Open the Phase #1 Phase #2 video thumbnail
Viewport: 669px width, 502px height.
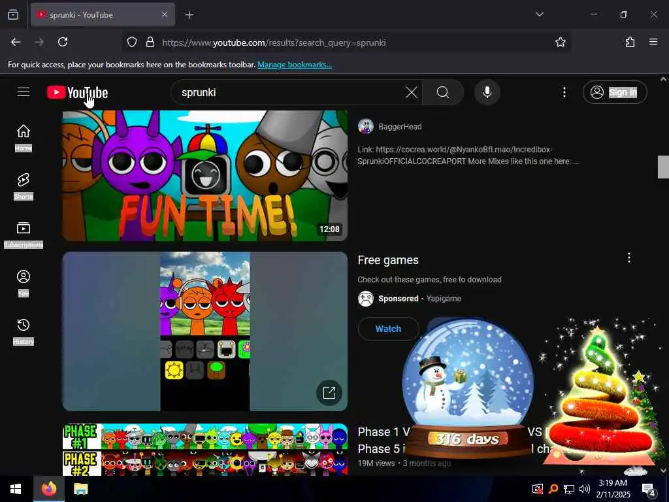click(205, 450)
